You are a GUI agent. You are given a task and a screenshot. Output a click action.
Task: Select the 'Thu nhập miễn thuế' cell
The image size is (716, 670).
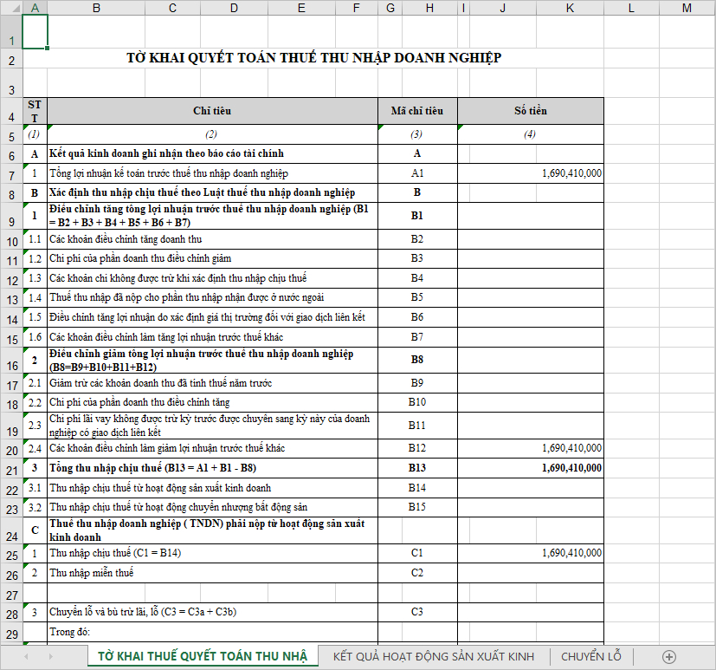(212, 573)
